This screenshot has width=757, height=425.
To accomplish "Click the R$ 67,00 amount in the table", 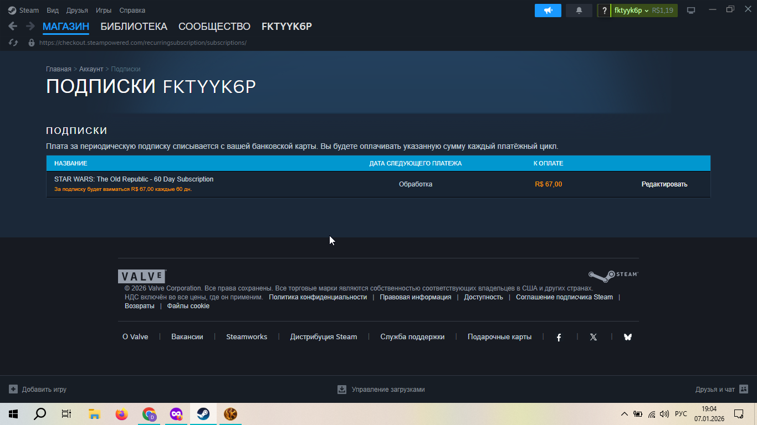I will (549, 184).
